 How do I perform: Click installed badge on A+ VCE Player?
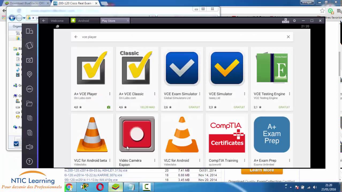pos(108,107)
